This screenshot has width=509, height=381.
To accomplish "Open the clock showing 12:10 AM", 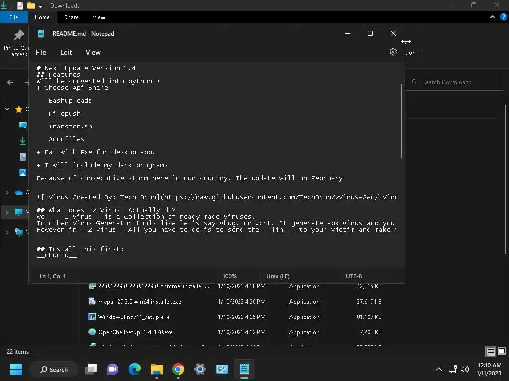I will (x=489, y=369).
